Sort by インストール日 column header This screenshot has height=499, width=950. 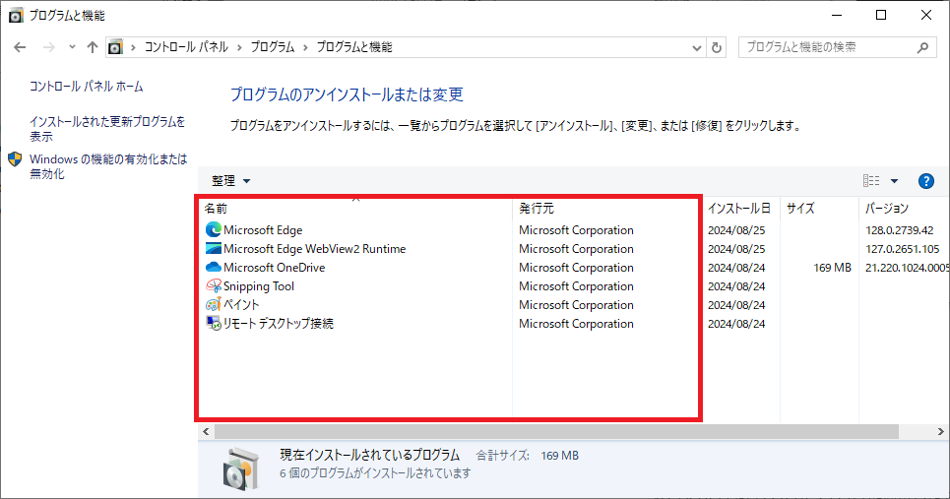click(x=738, y=209)
